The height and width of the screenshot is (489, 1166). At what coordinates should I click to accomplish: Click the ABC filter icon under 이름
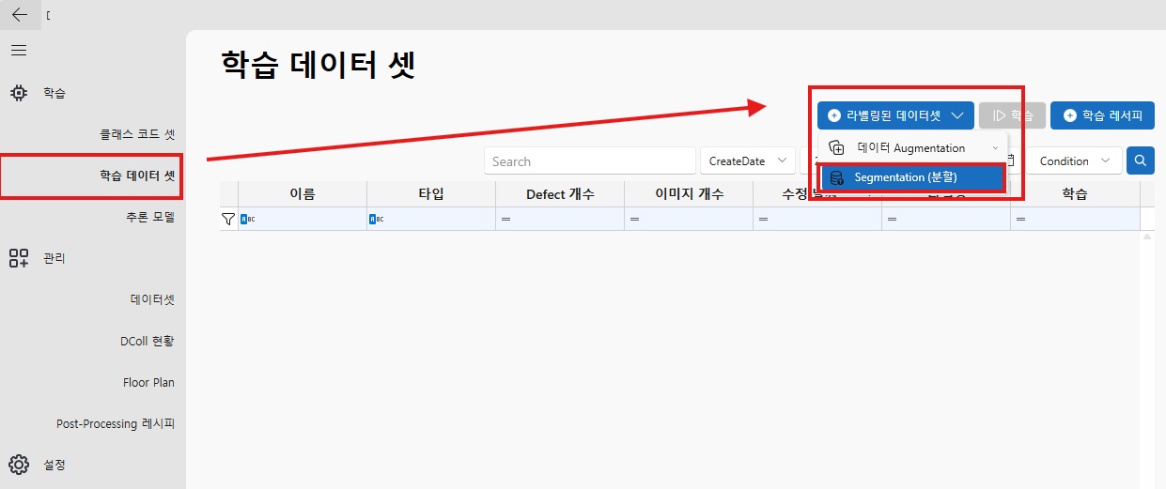click(x=248, y=219)
